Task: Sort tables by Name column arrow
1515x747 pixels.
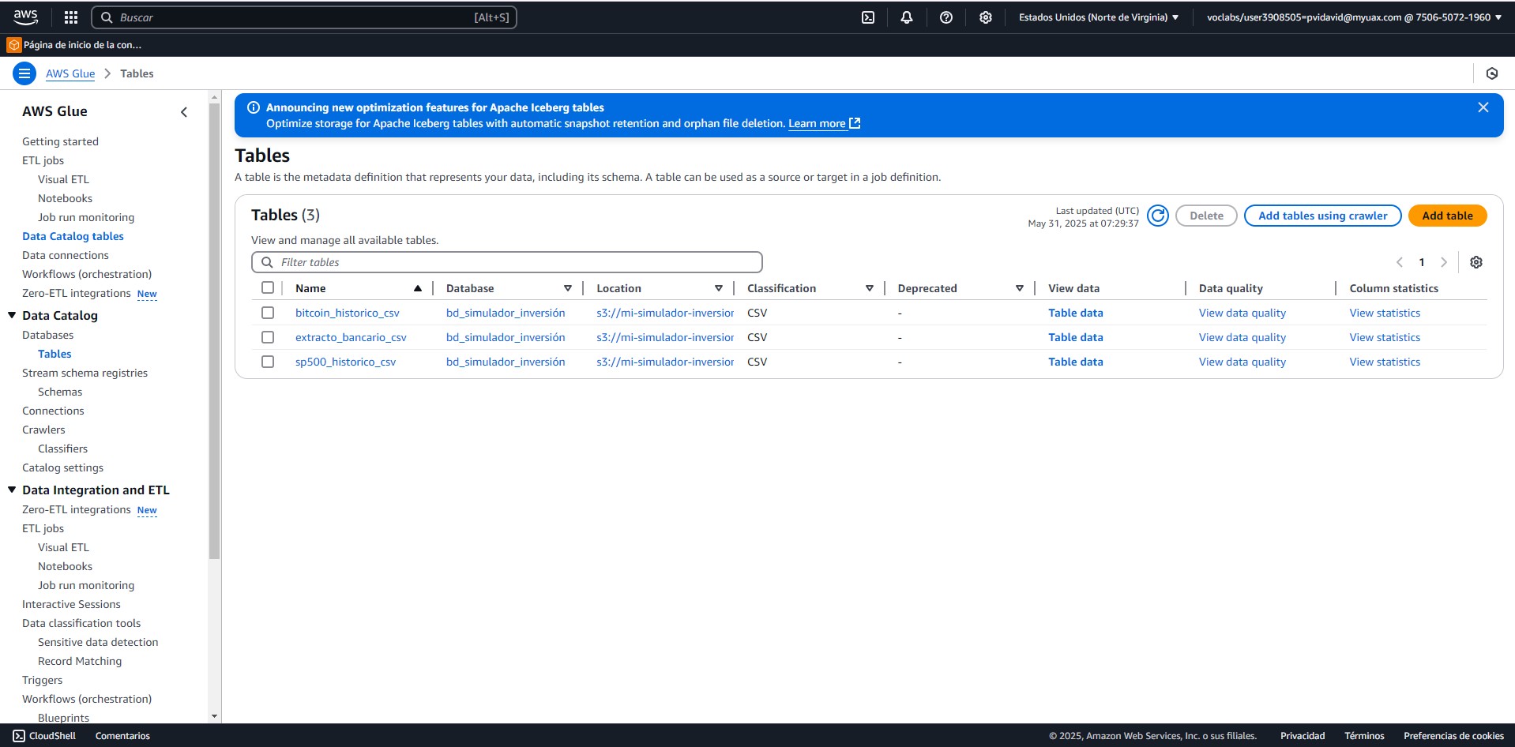Action: tap(418, 288)
